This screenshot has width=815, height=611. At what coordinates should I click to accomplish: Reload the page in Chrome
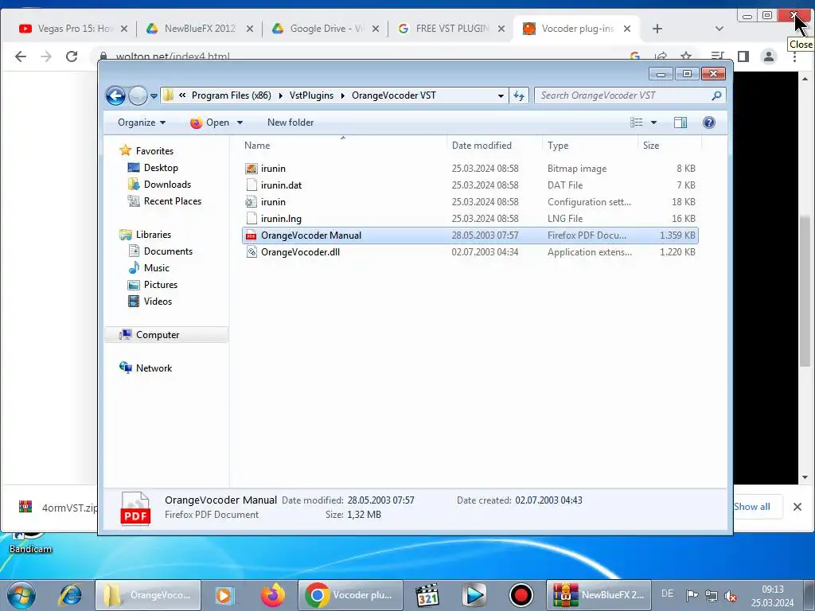72,56
